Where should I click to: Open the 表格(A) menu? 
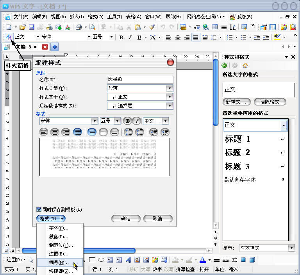[133, 17]
